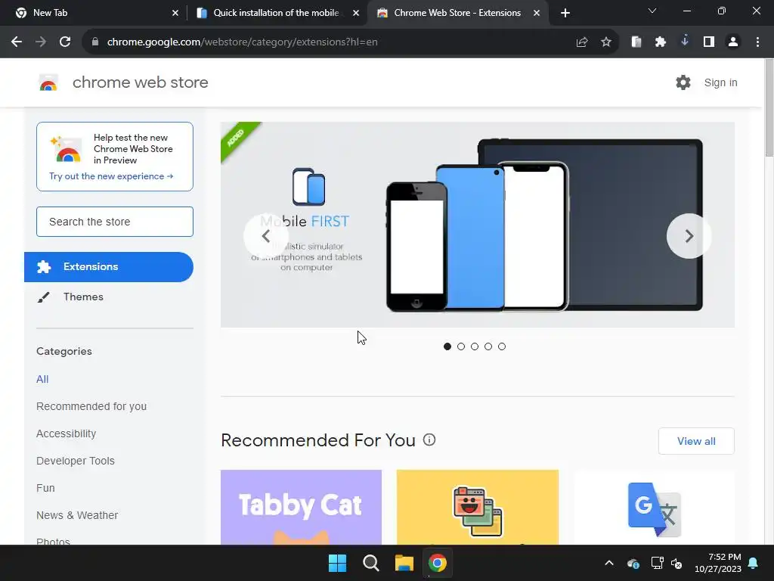Viewport: 774px width, 581px height.
Task: Open a new browser tab
Action: pos(565,13)
